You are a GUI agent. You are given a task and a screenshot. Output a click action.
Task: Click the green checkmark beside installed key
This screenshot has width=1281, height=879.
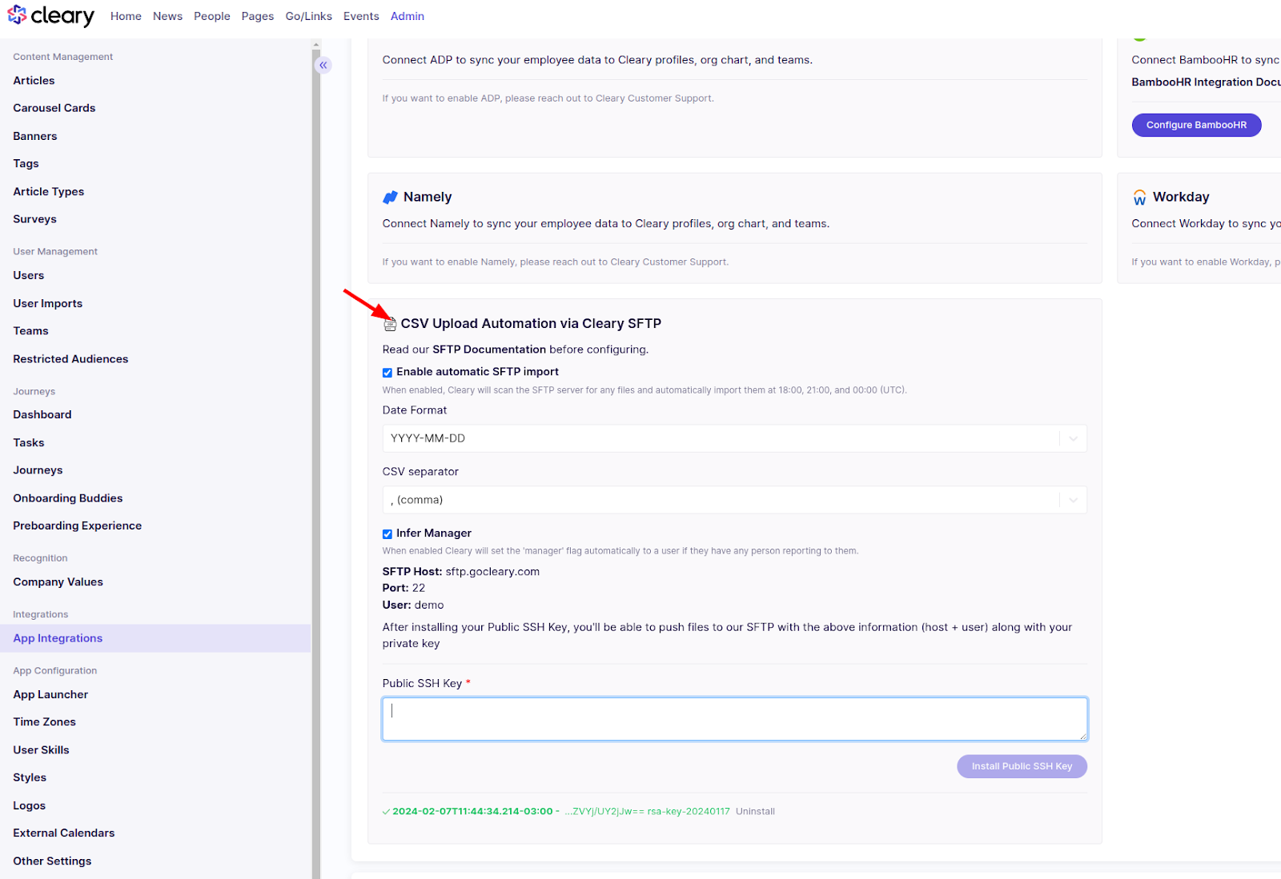tap(386, 812)
